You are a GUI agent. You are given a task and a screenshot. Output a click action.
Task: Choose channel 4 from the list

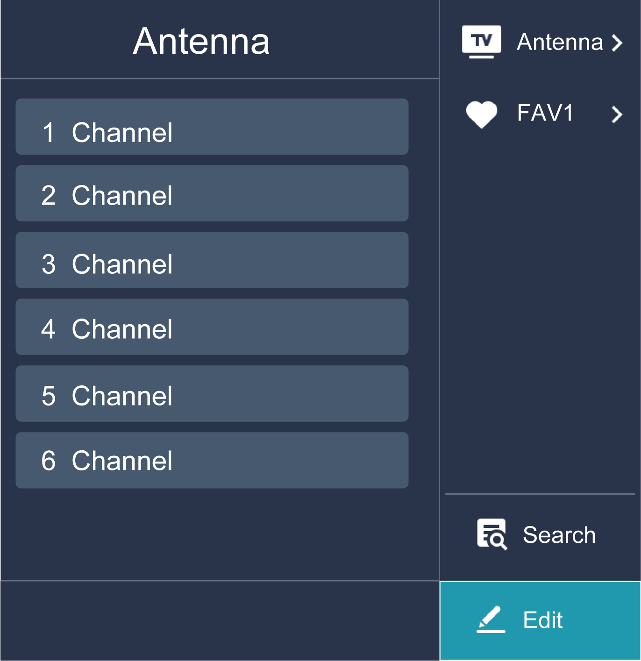click(x=212, y=327)
